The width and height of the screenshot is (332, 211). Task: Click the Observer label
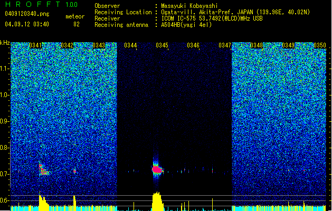[107, 6]
